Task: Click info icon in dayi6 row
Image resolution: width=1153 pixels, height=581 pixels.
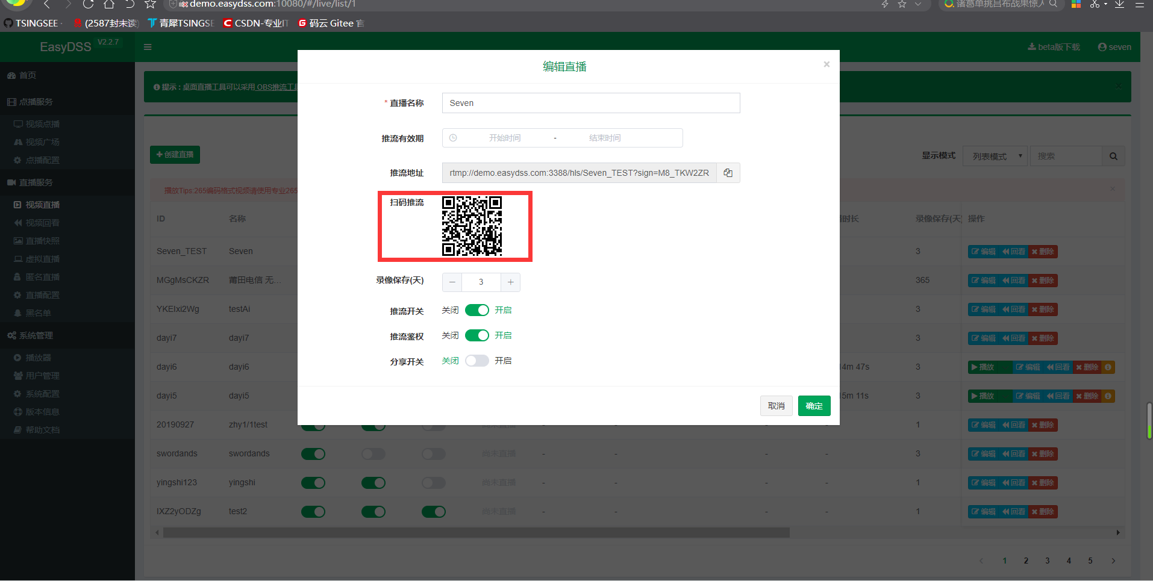Action: [x=1108, y=367]
